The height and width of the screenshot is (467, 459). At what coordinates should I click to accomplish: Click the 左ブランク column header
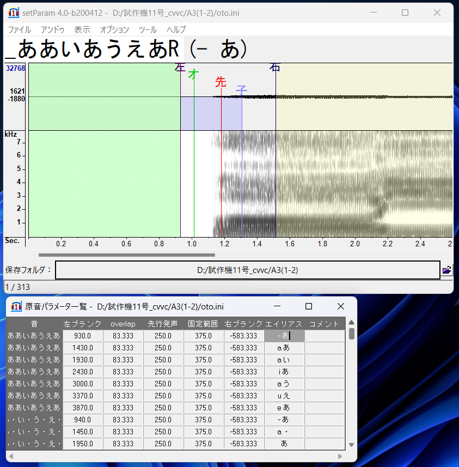tap(82, 324)
